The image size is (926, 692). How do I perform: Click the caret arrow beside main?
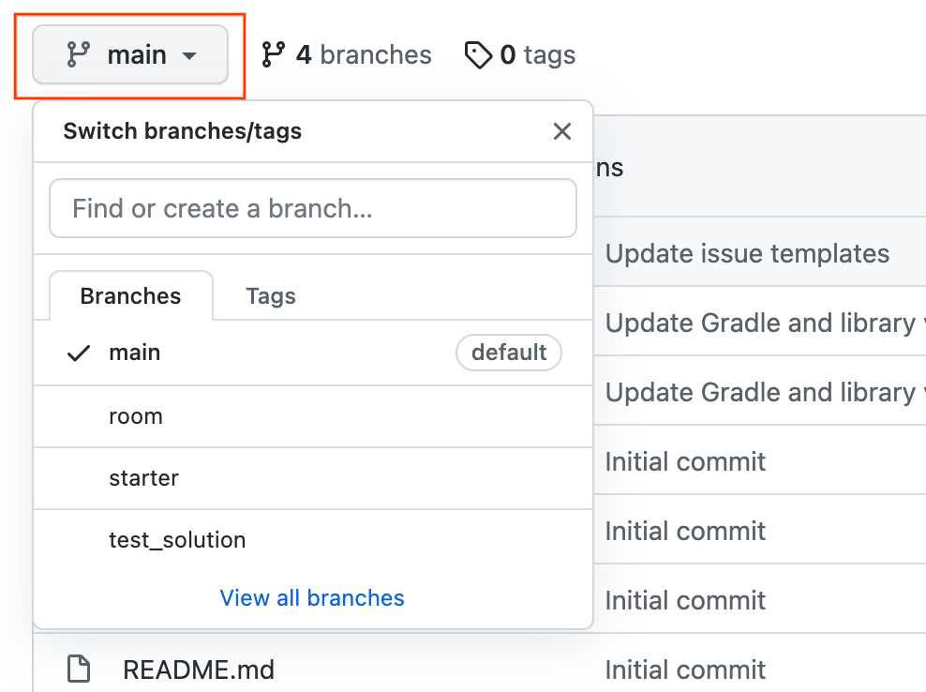[189, 56]
